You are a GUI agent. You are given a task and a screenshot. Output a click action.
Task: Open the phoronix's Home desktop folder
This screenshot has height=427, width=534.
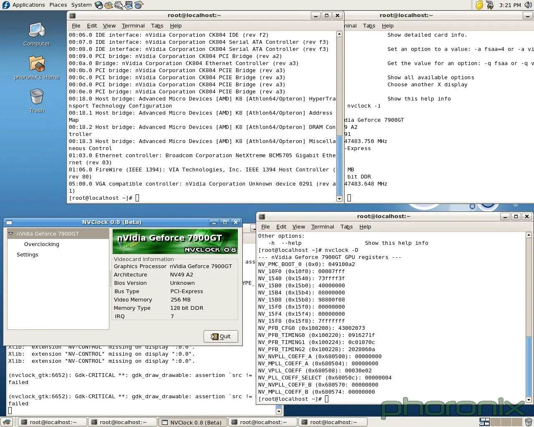37,68
